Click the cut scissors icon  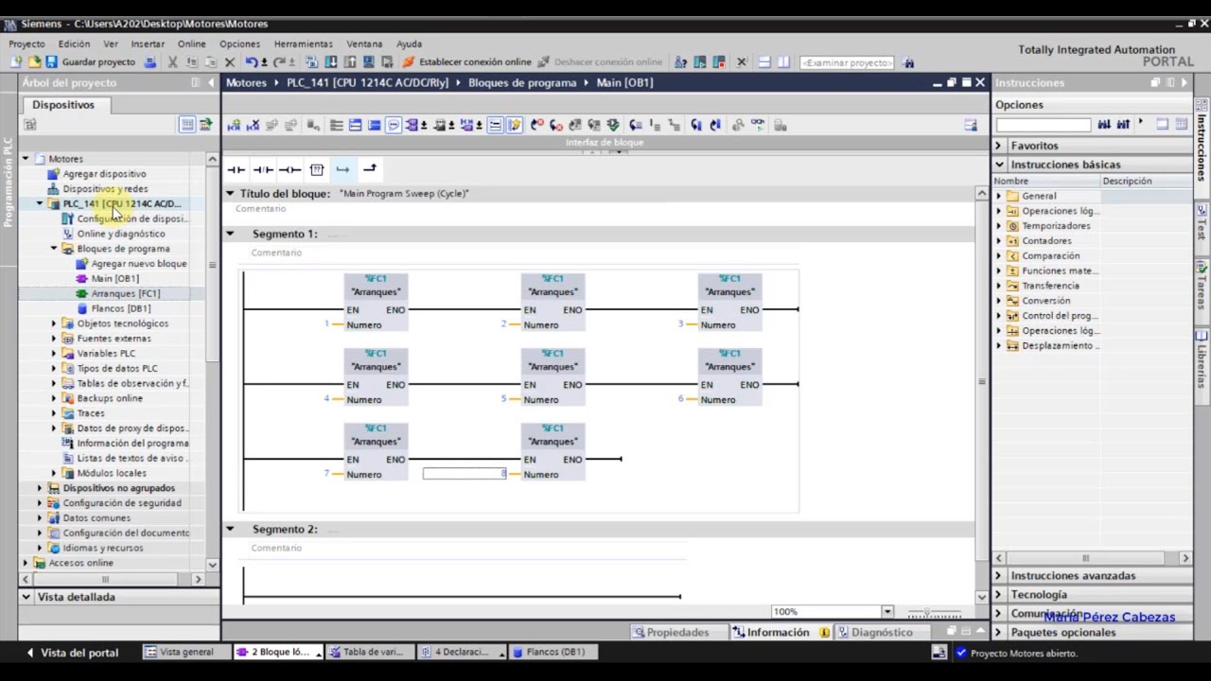(x=172, y=62)
